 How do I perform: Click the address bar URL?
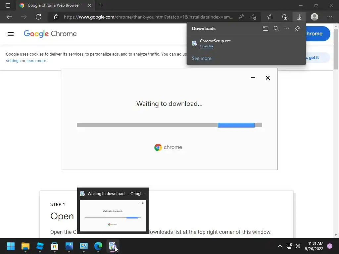click(149, 17)
